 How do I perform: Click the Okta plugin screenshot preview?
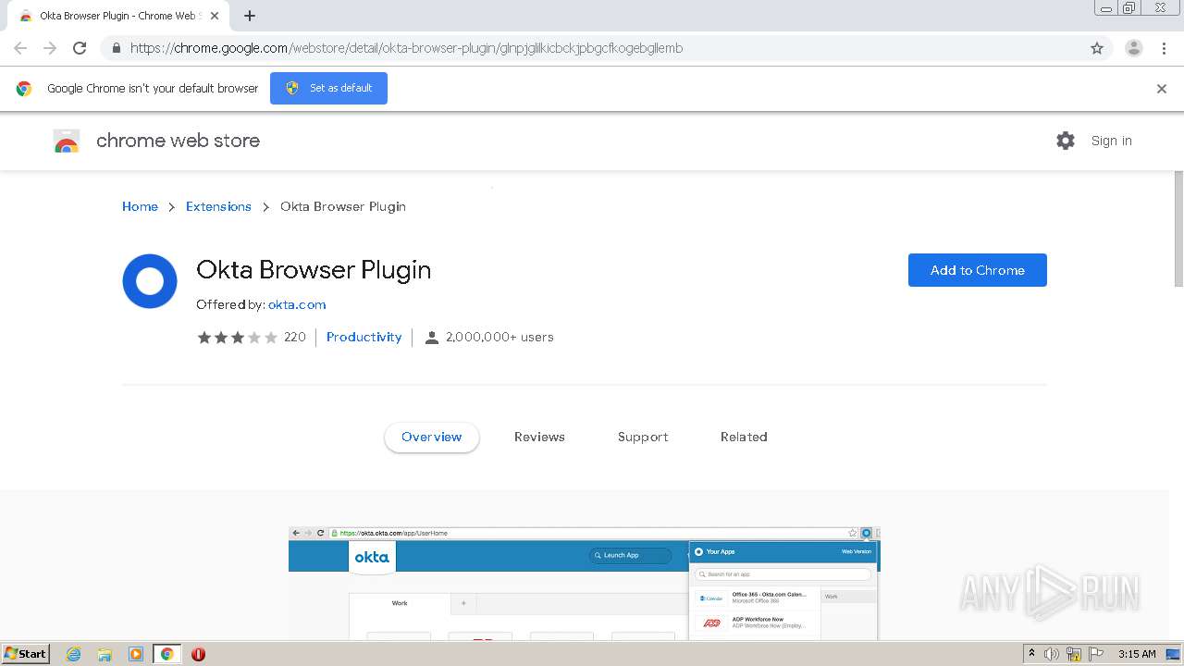585,583
